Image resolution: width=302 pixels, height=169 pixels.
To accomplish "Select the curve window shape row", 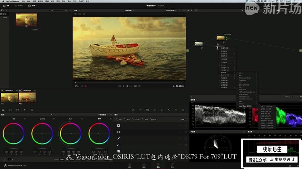I will [119, 145].
